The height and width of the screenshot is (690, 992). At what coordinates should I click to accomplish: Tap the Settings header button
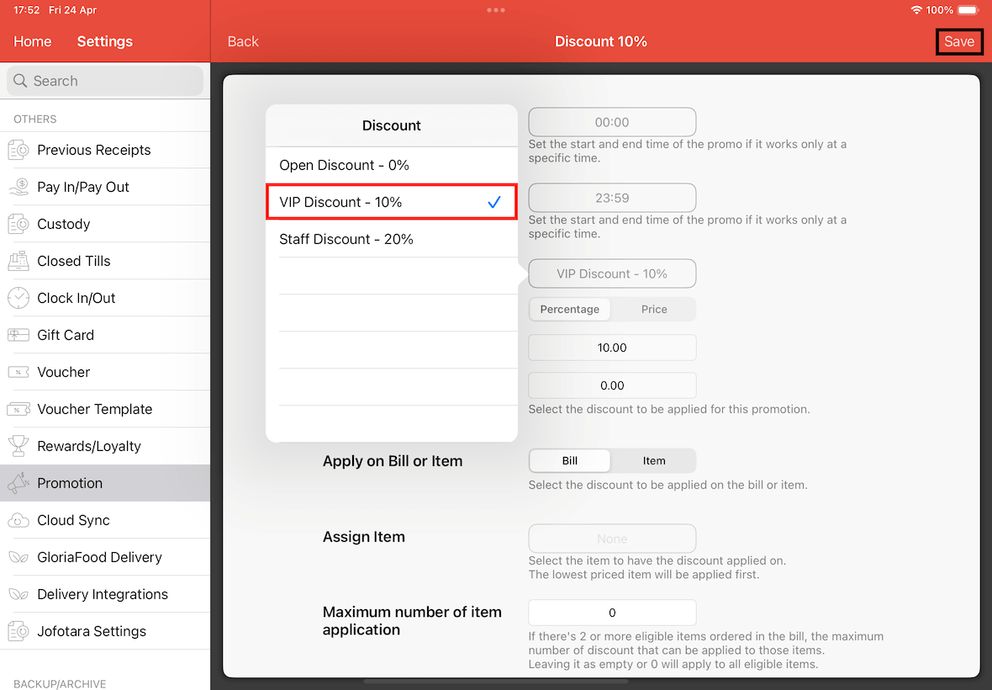[x=105, y=42]
